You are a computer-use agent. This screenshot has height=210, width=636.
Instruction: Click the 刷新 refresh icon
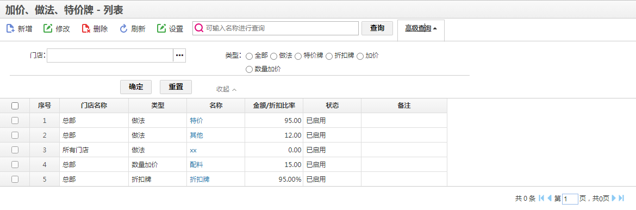[x=123, y=28]
